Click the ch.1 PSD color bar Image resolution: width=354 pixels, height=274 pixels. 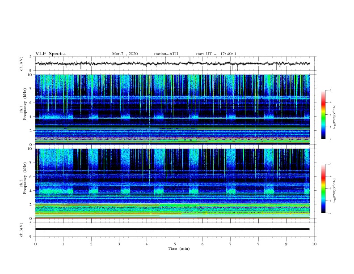(323, 115)
